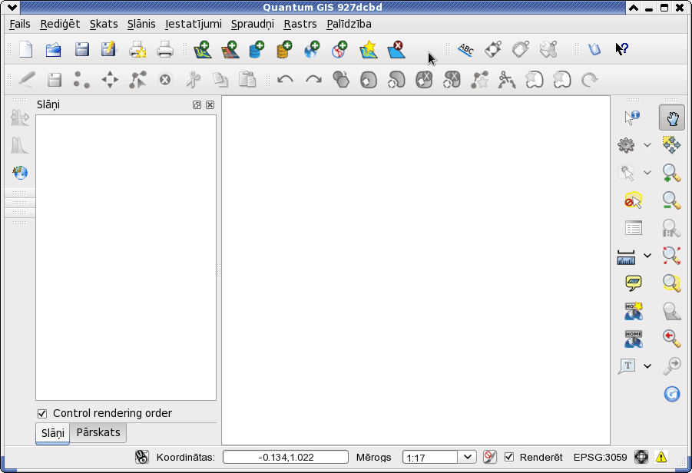Viewport: 692px width, 473px height.
Task: Expand the Mērogs scale dropdown
Action: pos(468,457)
